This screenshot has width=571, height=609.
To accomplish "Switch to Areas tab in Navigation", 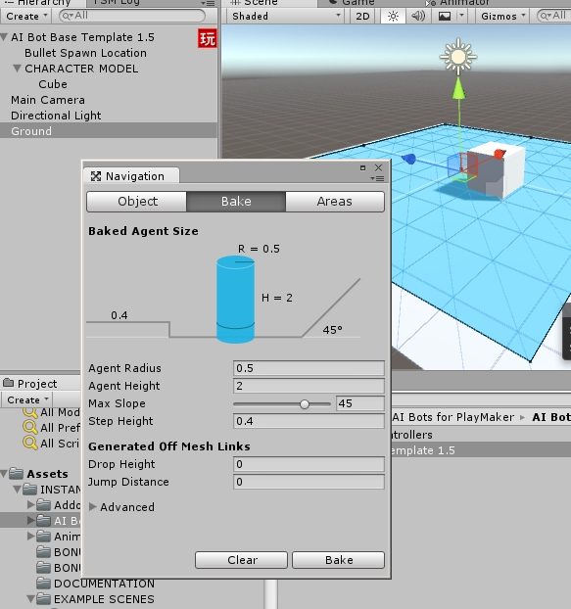I will coord(335,201).
